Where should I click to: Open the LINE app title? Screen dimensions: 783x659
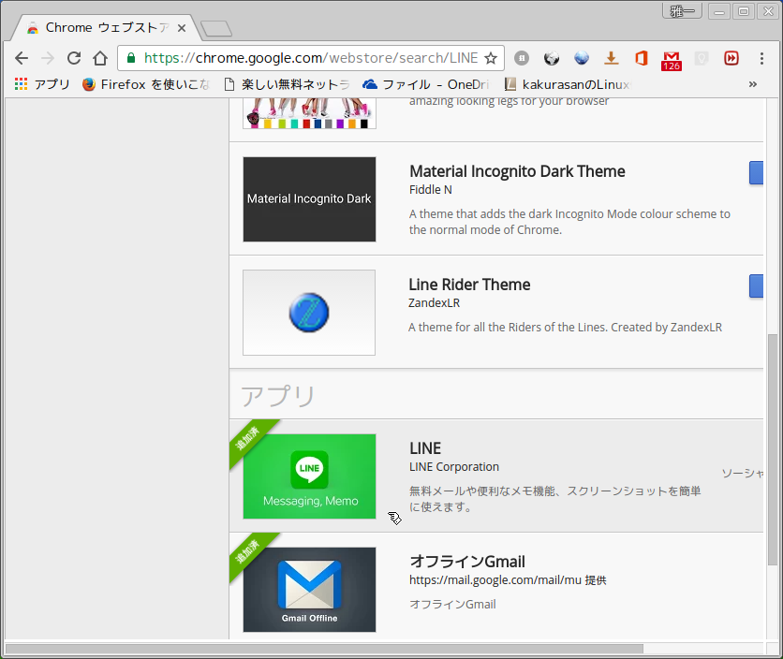tap(425, 448)
